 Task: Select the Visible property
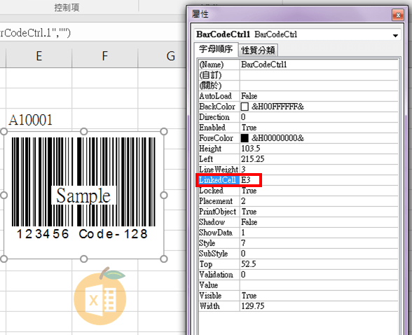click(219, 296)
